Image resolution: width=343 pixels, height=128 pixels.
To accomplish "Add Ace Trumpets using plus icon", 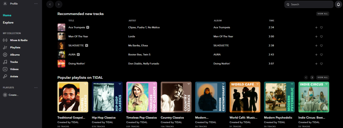I will tap(316, 27).
